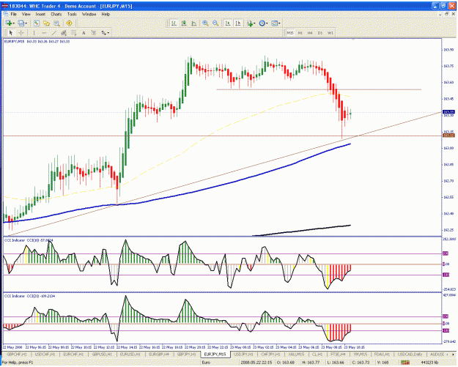The image size is (458, 367).
Task: Expand the Profiles dropdown arrow
Action: pyautogui.click(x=26, y=23)
